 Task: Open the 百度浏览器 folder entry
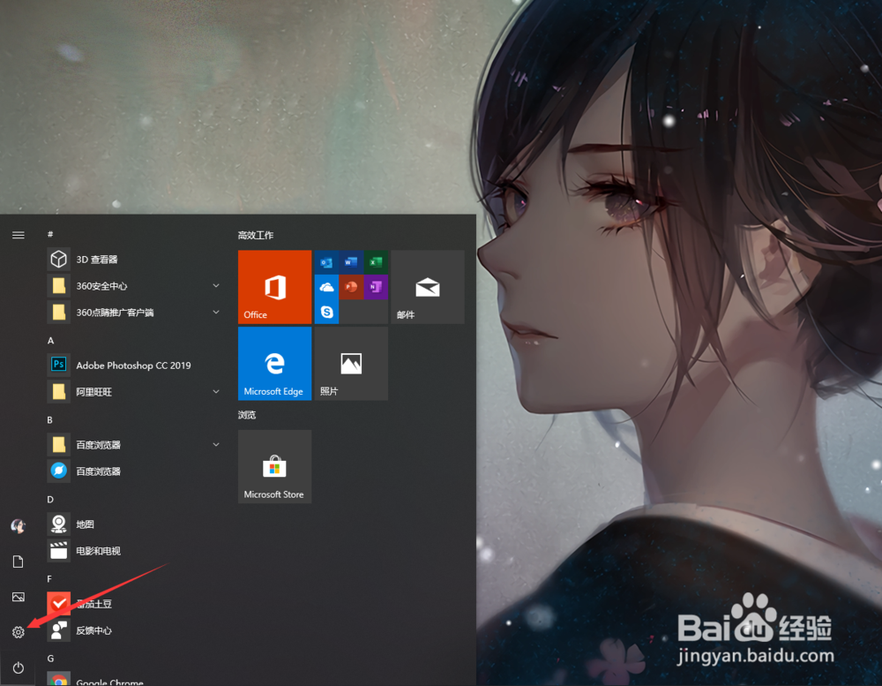135,444
